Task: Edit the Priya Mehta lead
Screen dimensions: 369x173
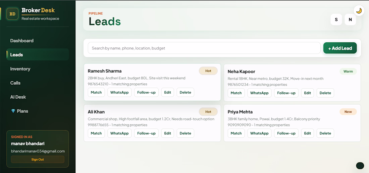Action: point(308,133)
